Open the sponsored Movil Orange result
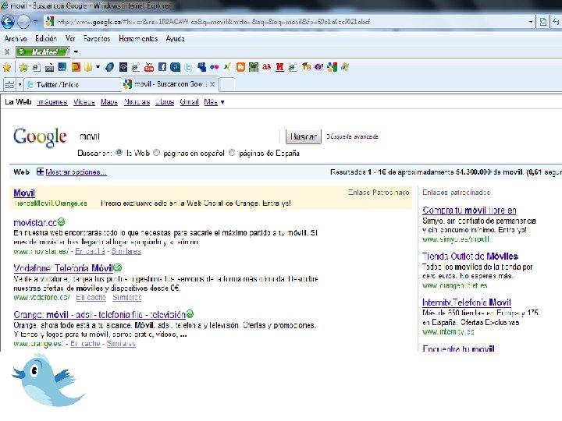562x421 pixels. click(24, 193)
